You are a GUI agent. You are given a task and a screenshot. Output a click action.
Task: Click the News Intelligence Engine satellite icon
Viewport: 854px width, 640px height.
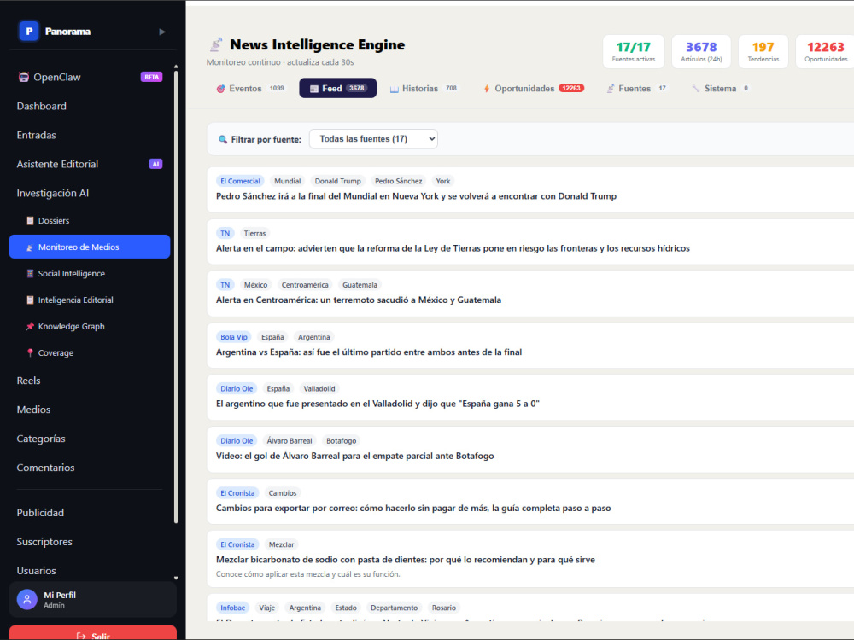(x=216, y=44)
